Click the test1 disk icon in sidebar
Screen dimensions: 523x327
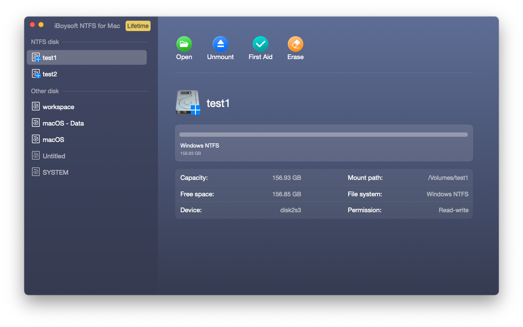click(x=36, y=57)
